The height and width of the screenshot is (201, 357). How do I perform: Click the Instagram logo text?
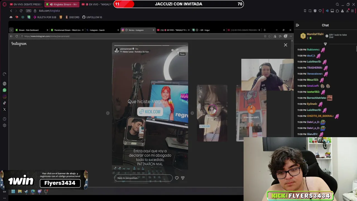[19, 44]
